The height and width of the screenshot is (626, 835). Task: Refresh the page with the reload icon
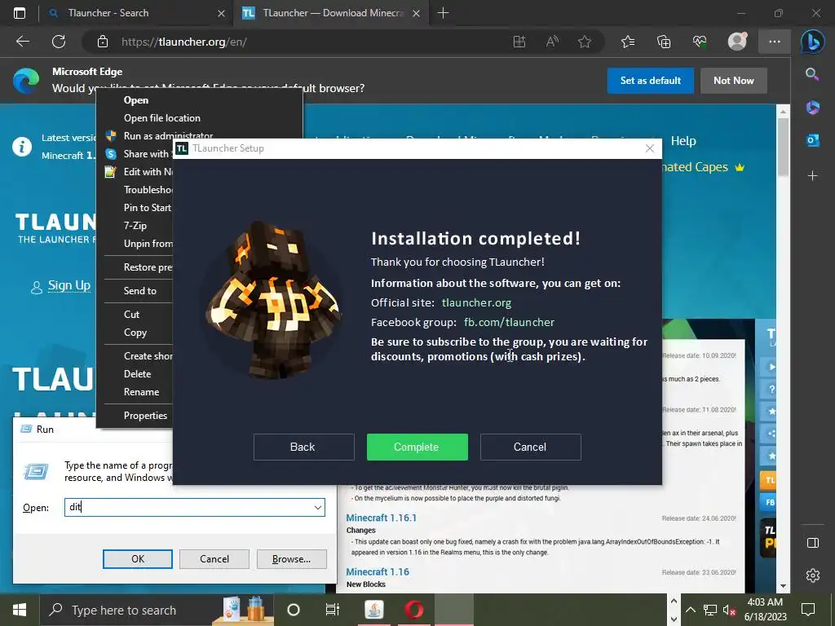(x=59, y=42)
